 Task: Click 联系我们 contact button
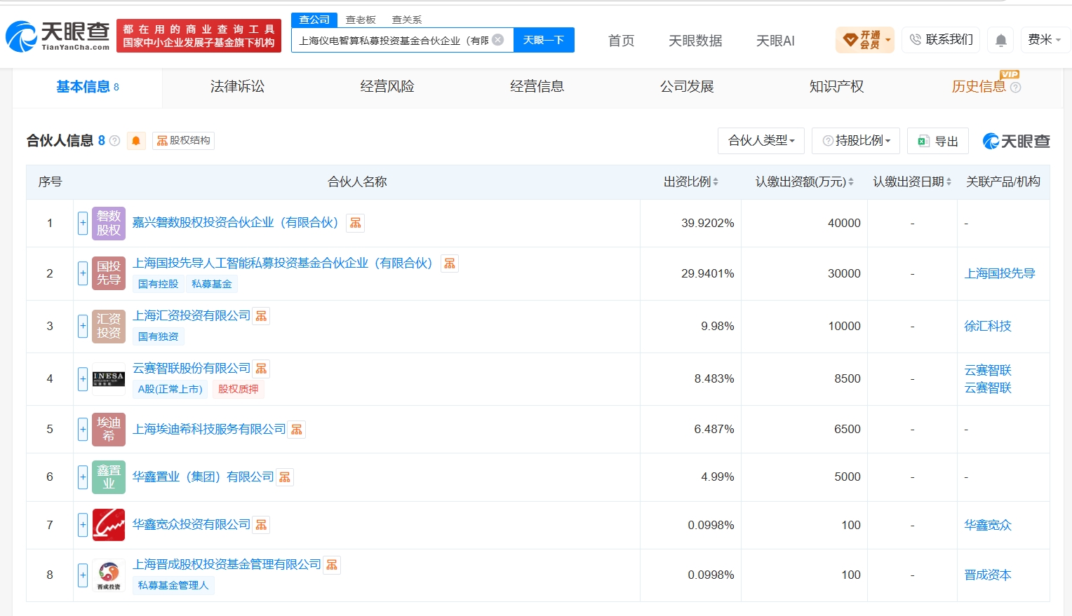[x=941, y=40]
